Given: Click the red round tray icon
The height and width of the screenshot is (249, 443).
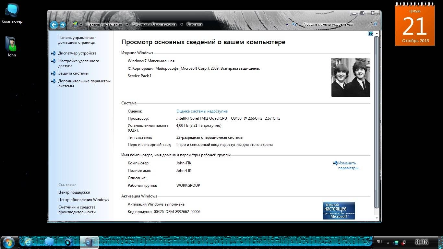Looking at the screenshot, I should point(404,242).
